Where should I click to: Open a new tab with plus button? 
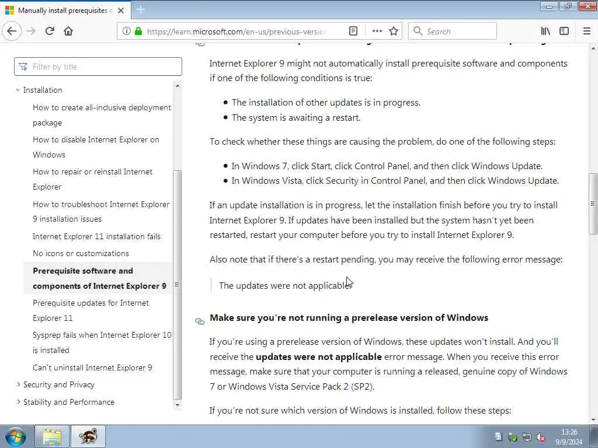coord(140,10)
